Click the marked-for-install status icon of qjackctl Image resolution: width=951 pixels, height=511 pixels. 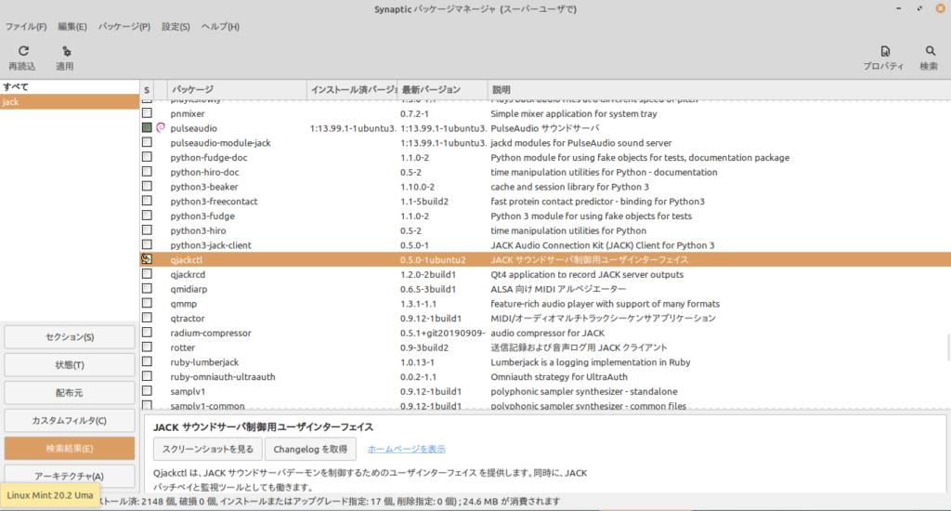tap(147, 259)
